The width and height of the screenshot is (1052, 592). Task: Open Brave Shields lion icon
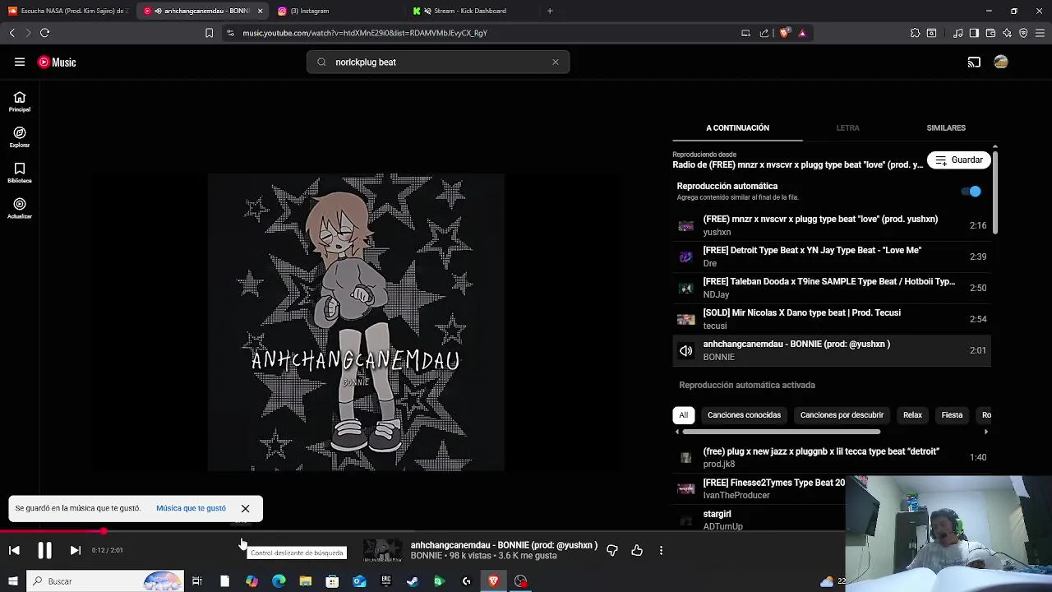[784, 33]
